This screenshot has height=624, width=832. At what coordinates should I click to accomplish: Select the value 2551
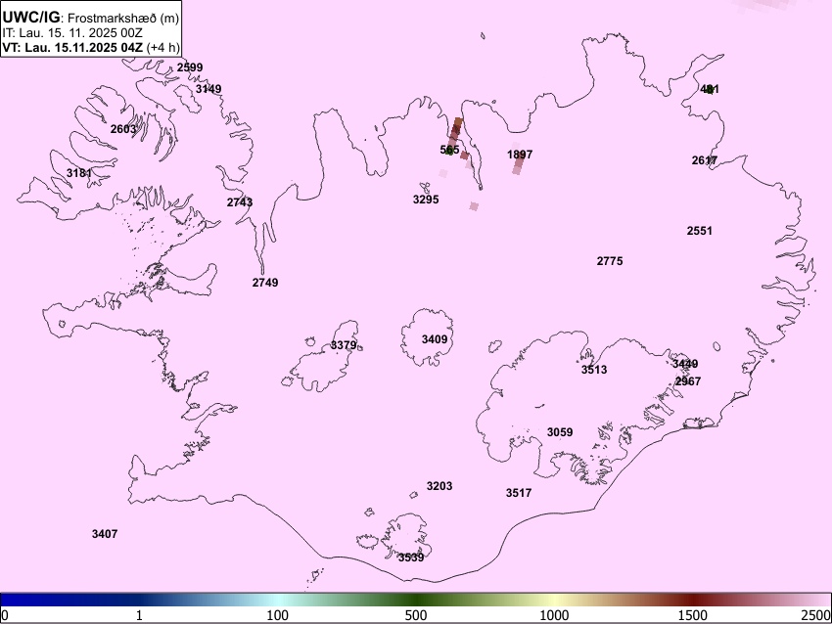699,231
